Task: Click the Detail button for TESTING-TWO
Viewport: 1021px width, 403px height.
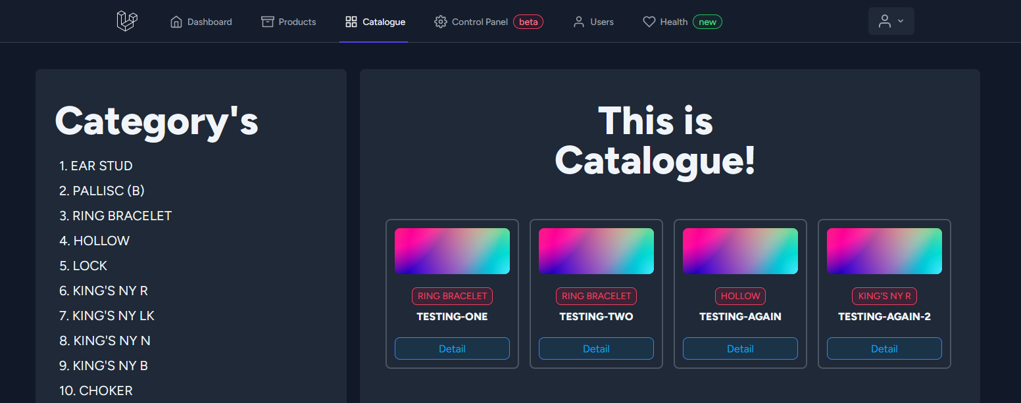Action: tap(596, 348)
